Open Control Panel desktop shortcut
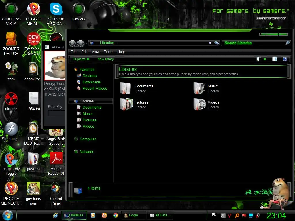Image resolution: width=295 pixels, height=221 pixels. (x=56, y=194)
